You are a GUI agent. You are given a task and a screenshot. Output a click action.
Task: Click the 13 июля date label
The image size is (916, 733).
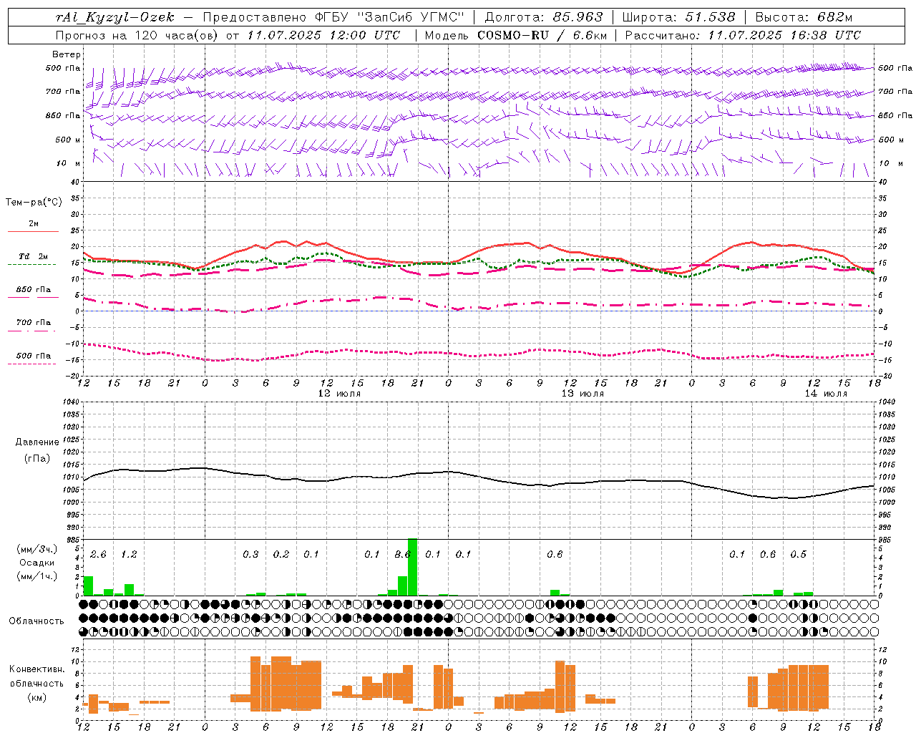(x=583, y=394)
